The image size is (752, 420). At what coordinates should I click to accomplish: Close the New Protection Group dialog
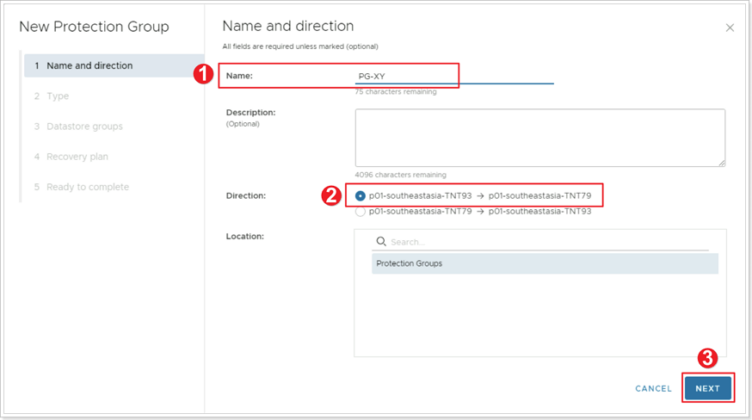pyautogui.click(x=730, y=28)
